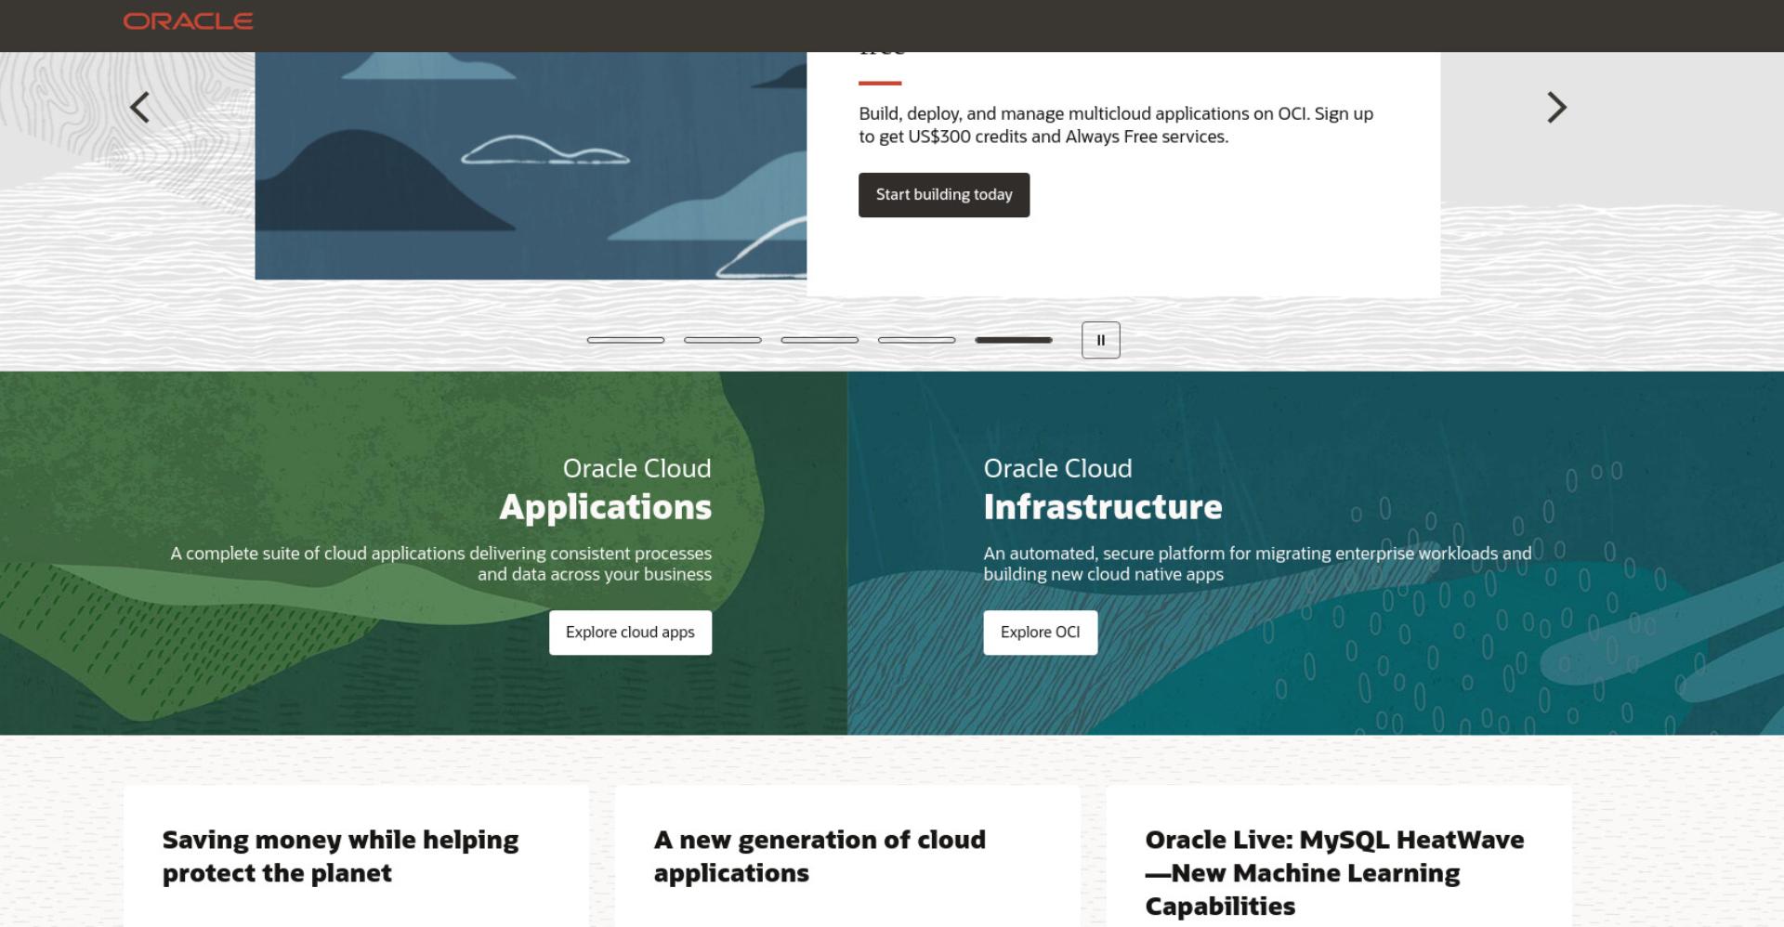Open A new generation of cloud applications
This screenshot has width=1784, height=927.
pyautogui.click(x=820, y=856)
